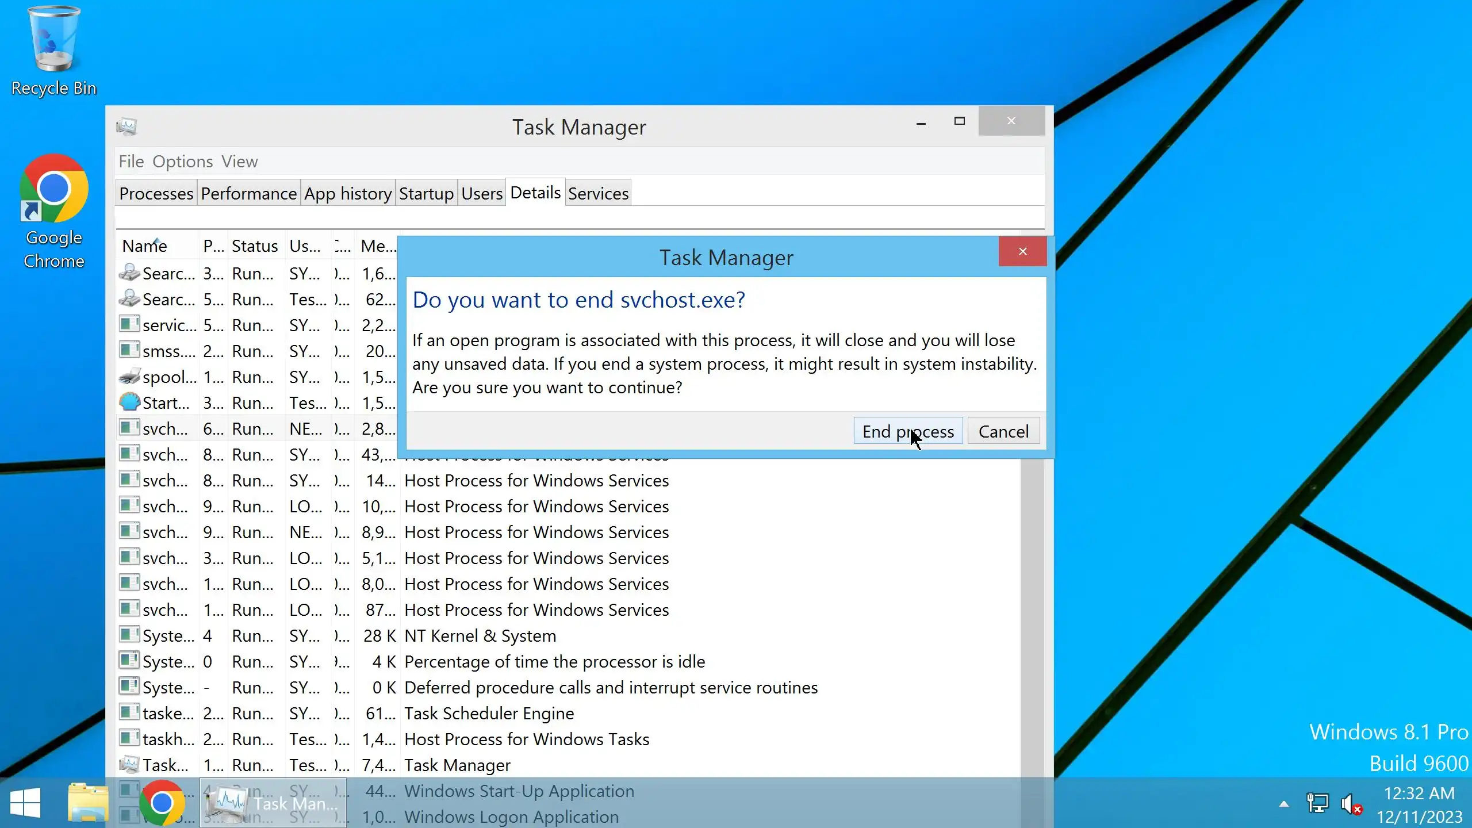Switch to the Performance tab

click(248, 194)
